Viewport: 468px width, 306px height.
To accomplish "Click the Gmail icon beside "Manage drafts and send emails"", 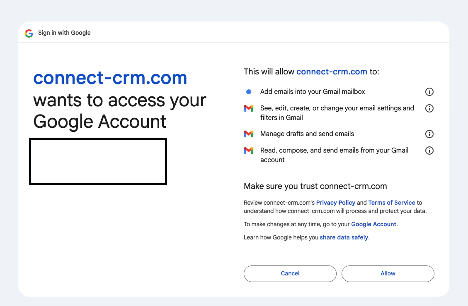I will tap(249, 134).
